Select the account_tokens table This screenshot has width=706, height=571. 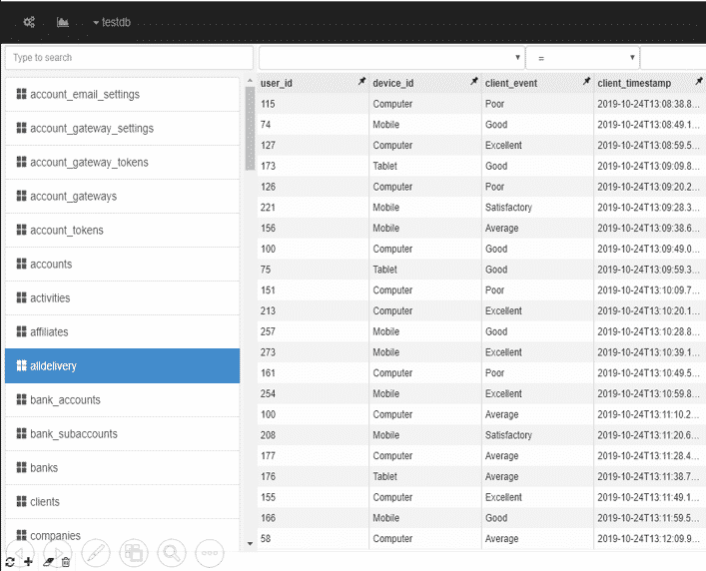[x=122, y=231]
